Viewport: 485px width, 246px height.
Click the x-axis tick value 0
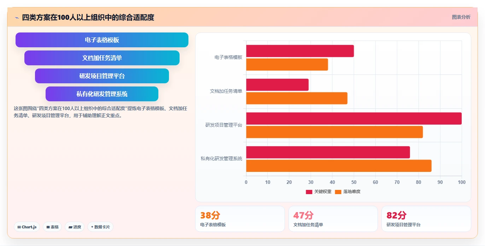point(246,182)
